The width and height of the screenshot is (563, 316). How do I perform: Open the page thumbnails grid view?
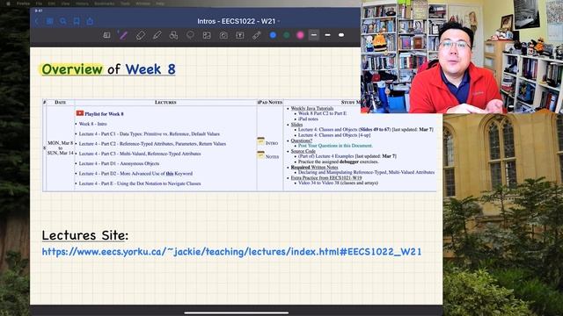(49, 21)
